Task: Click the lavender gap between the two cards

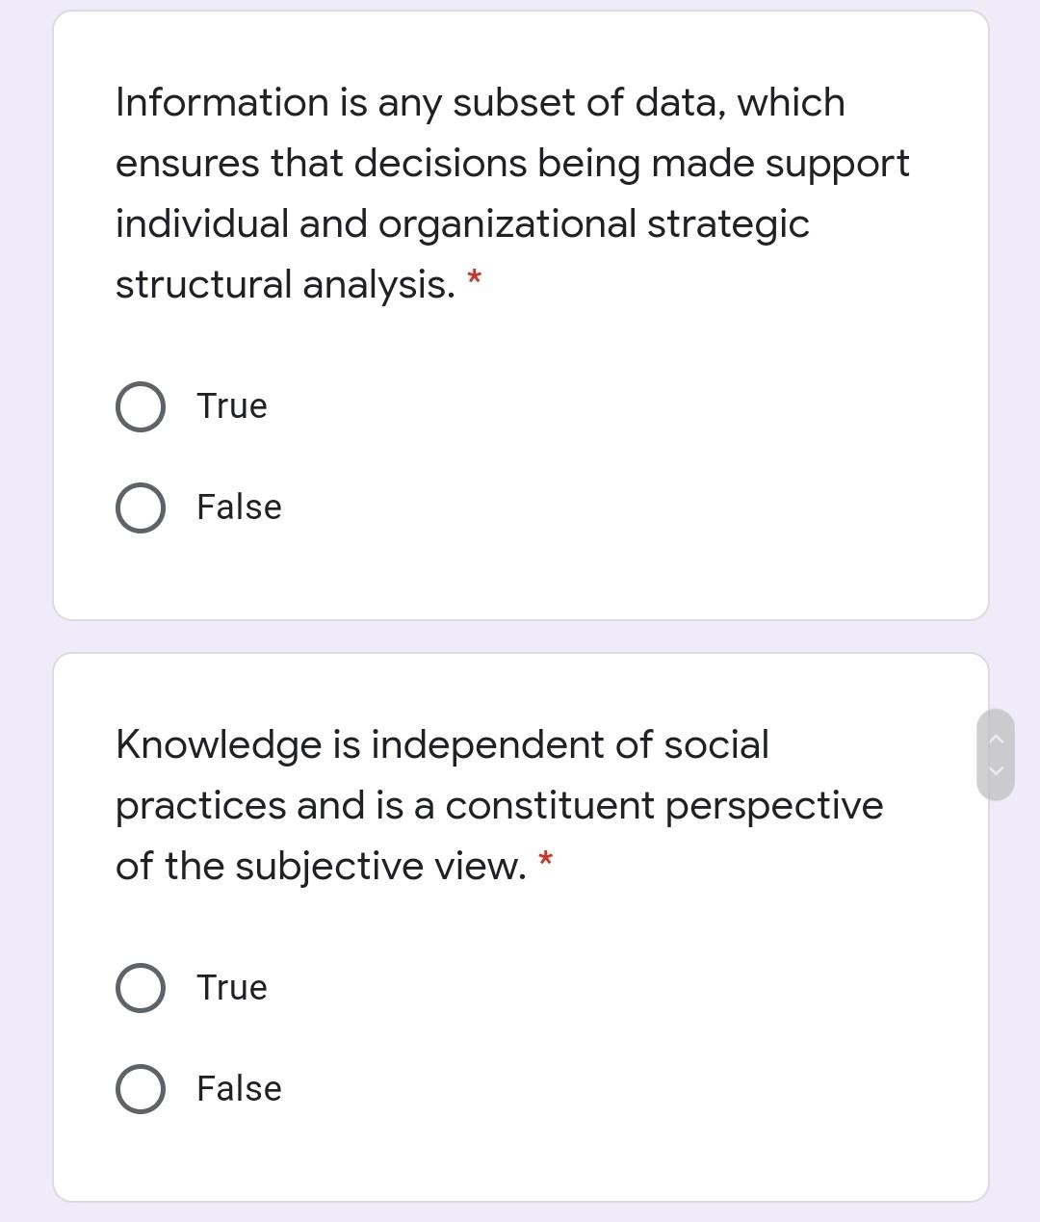Action: (520, 637)
